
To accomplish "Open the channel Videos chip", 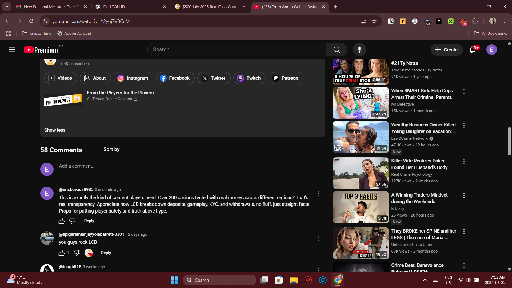I will [61, 78].
